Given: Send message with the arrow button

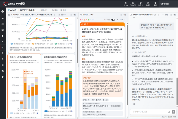Looking at the screenshot, I should coord(173,112).
